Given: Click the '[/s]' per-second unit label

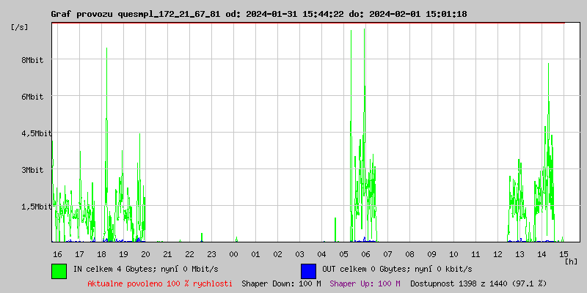Looking at the screenshot, I should tap(20, 27).
